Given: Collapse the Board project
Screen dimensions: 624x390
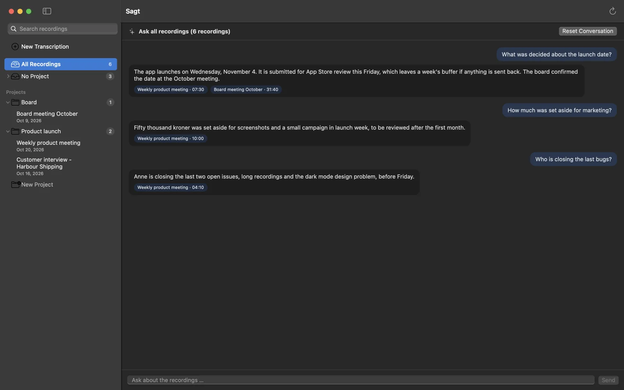Looking at the screenshot, I should click(8, 103).
